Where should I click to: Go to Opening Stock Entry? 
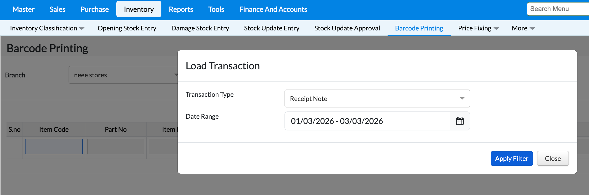click(x=127, y=28)
